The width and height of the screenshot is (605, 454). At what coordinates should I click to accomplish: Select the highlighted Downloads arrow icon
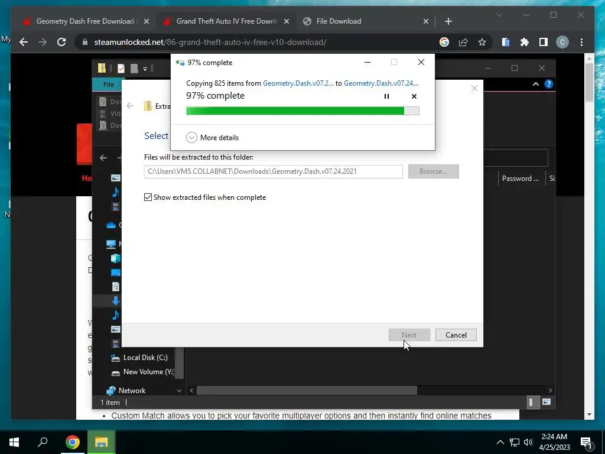(116, 301)
